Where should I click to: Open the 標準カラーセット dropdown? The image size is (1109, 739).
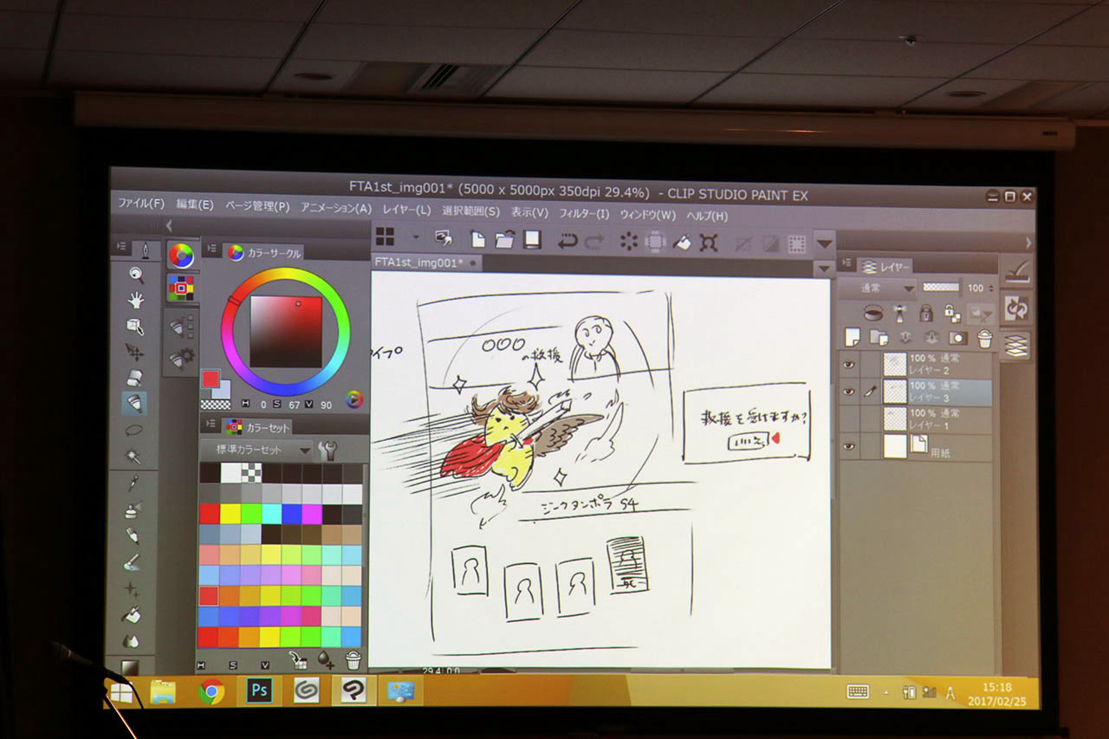point(256,450)
